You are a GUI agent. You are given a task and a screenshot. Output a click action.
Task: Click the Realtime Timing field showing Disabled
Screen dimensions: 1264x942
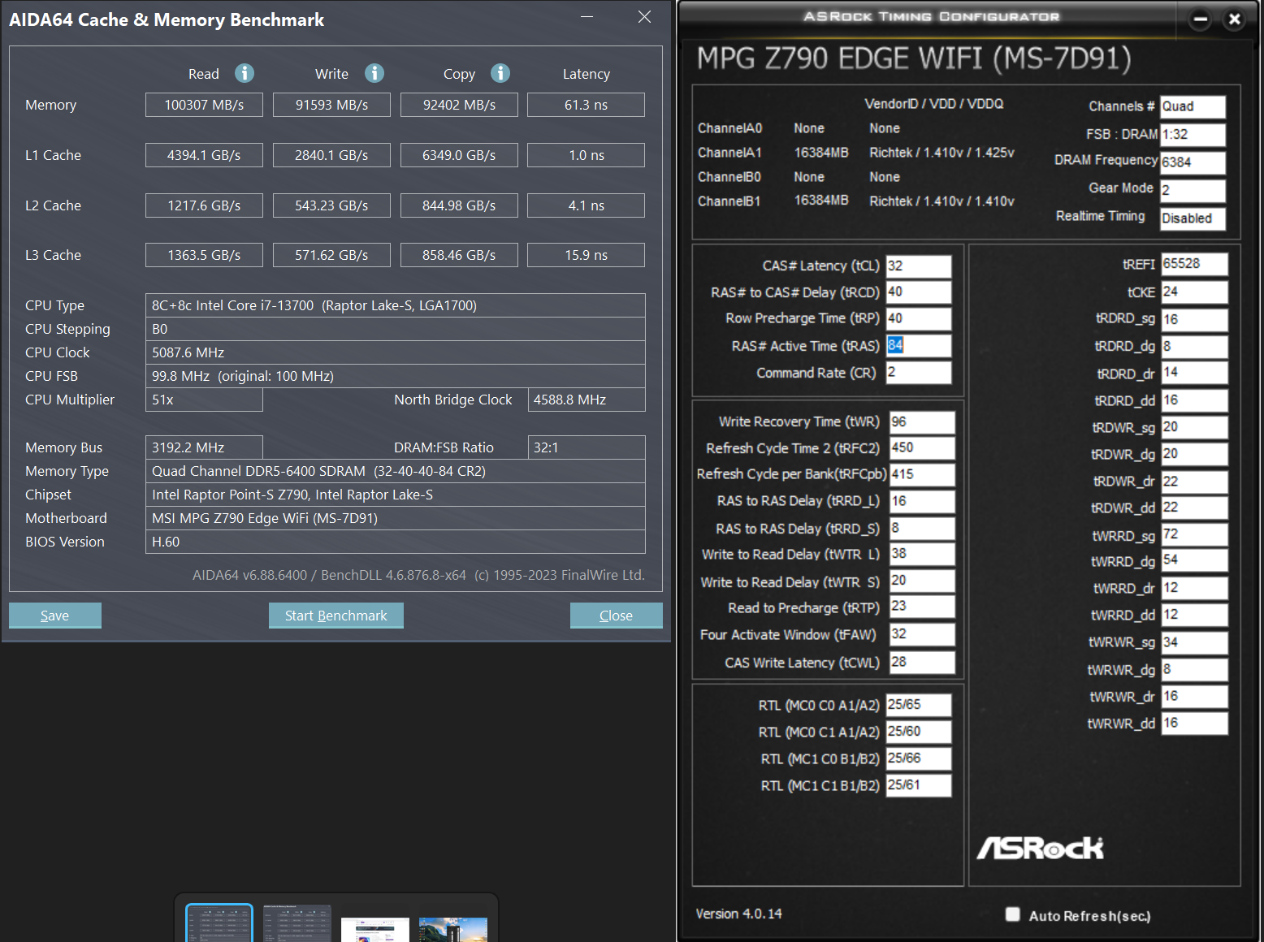pos(1193,218)
